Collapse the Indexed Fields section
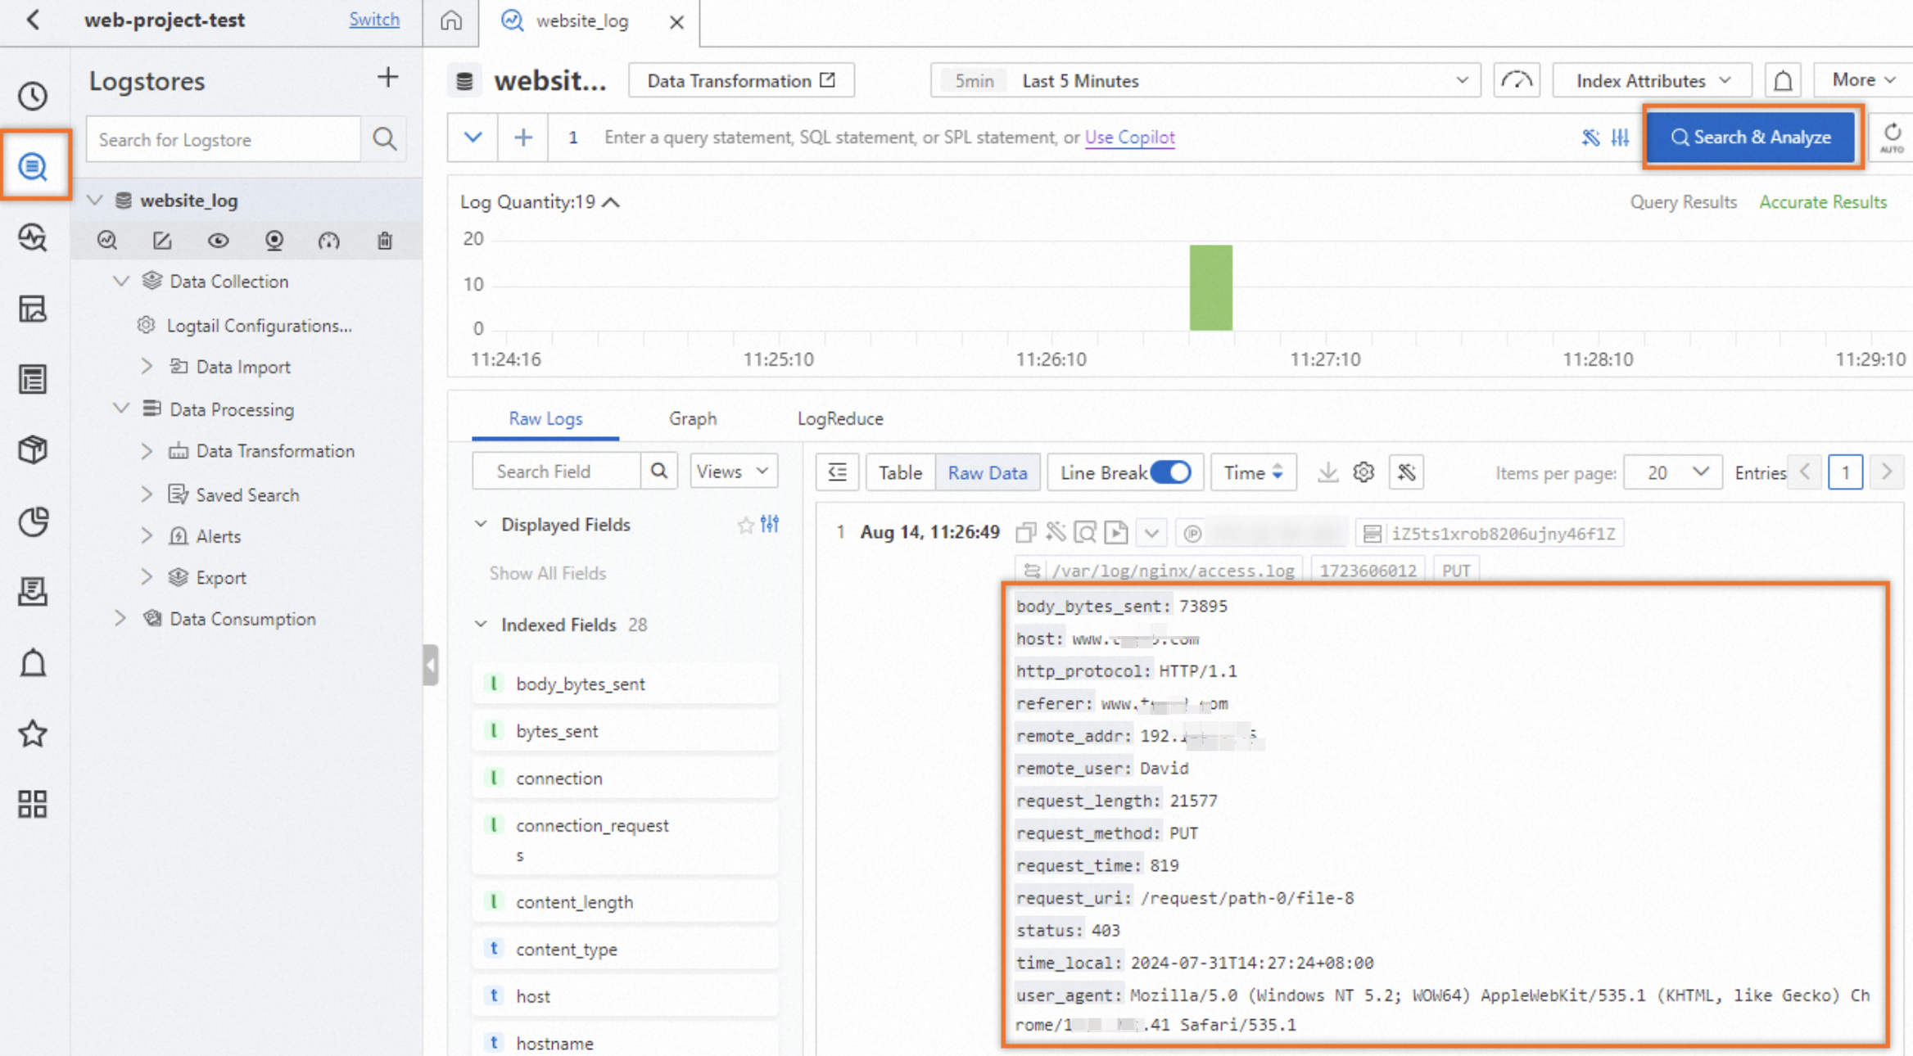The width and height of the screenshot is (1913, 1056). 481,625
